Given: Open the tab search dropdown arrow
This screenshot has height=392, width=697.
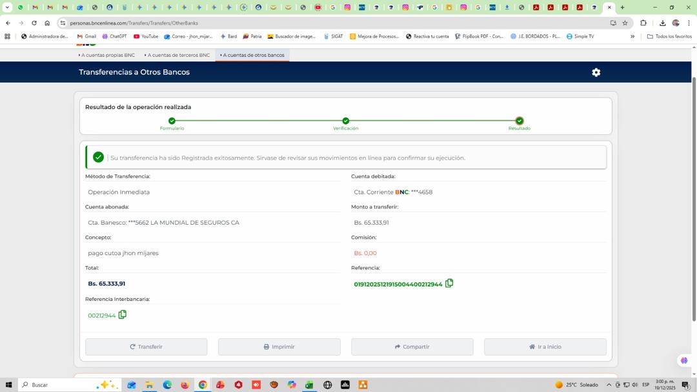Looking at the screenshot, I should 7,8.
